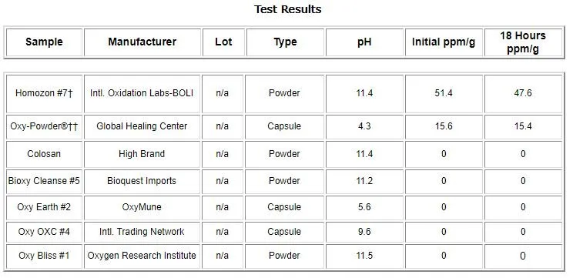573x278 pixels.
Task: Select Intl. Trading Network cell
Action: [142, 232]
